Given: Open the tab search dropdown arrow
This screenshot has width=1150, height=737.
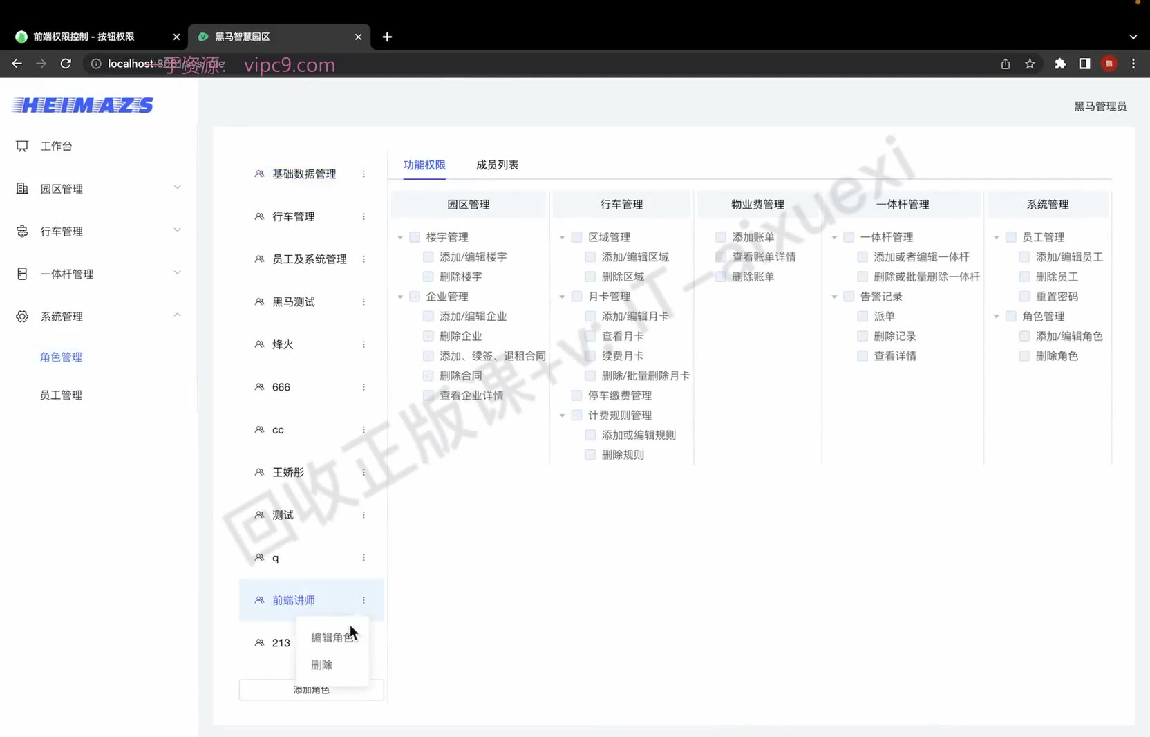Looking at the screenshot, I should point(1133,37).
